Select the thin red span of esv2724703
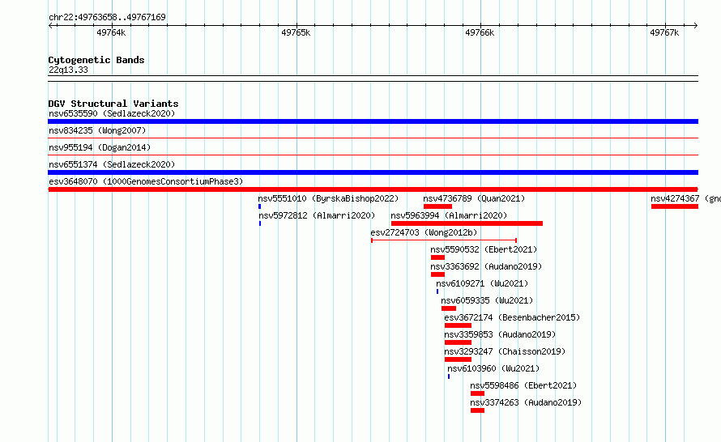 point(444,240)
